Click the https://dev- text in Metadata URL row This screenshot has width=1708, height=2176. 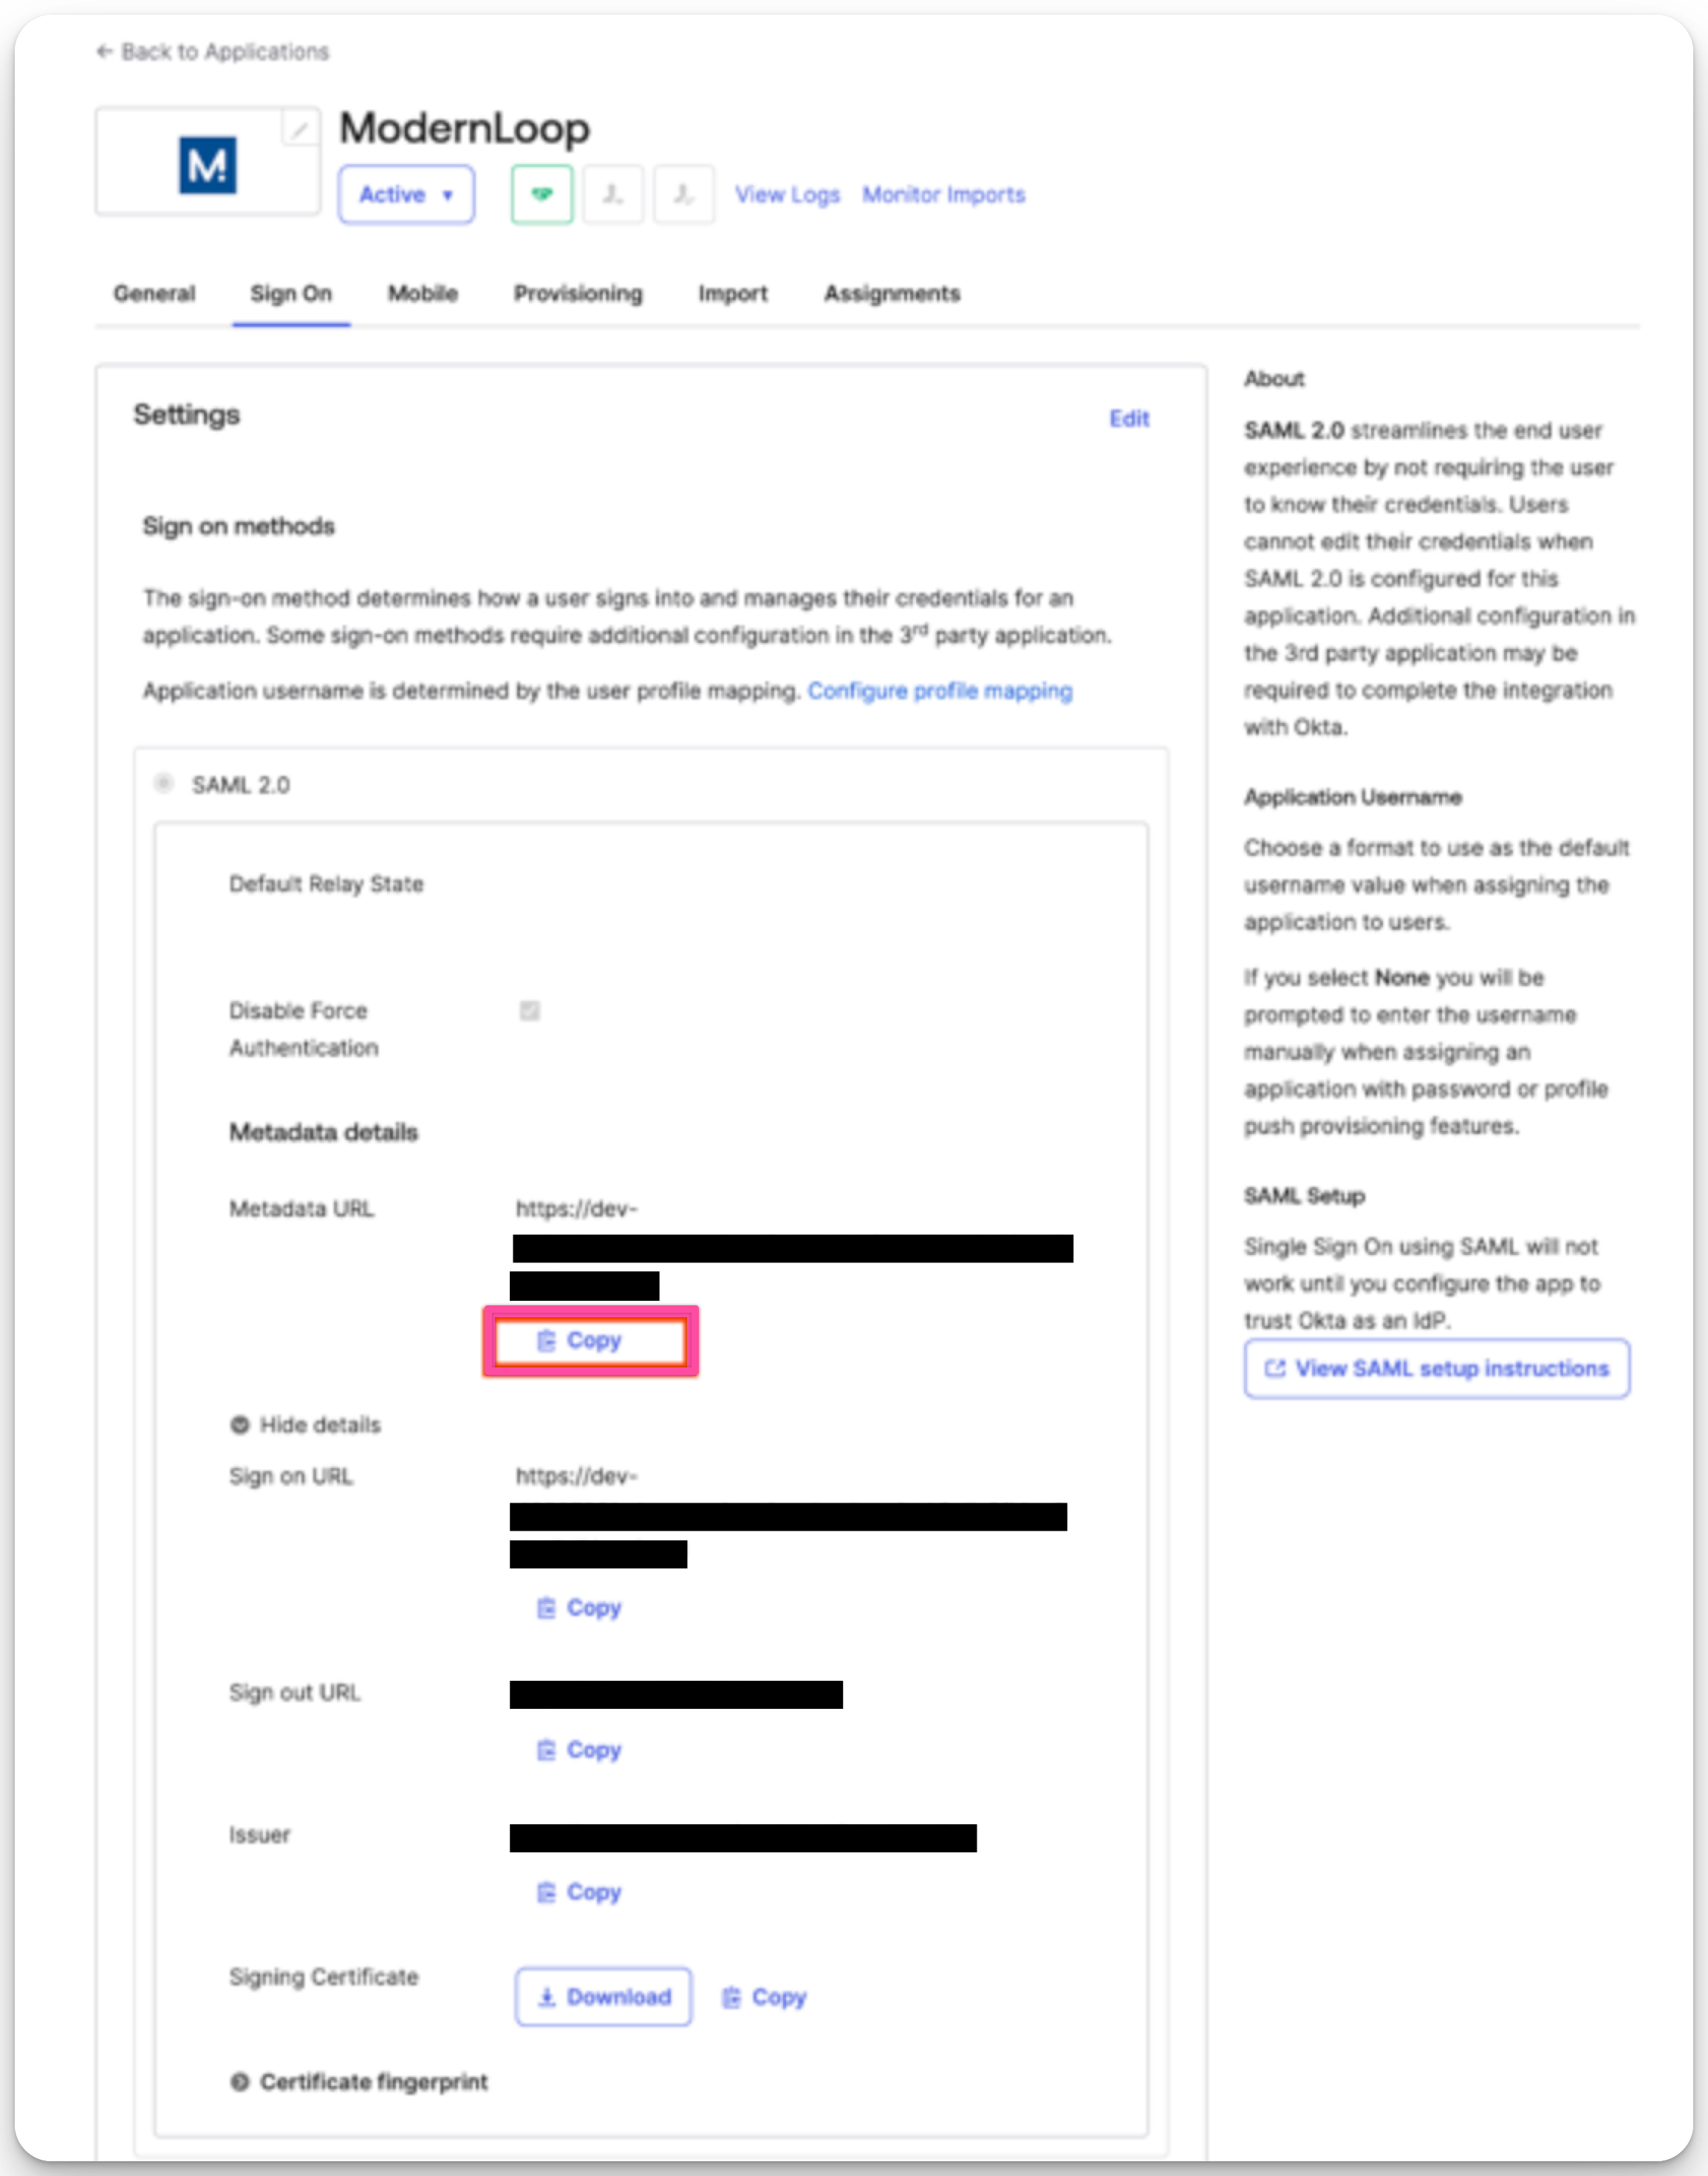[x=577, y=1208]
